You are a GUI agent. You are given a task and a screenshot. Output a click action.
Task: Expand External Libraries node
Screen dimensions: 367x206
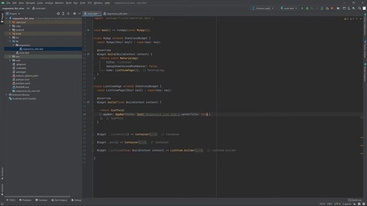point(6,94)
